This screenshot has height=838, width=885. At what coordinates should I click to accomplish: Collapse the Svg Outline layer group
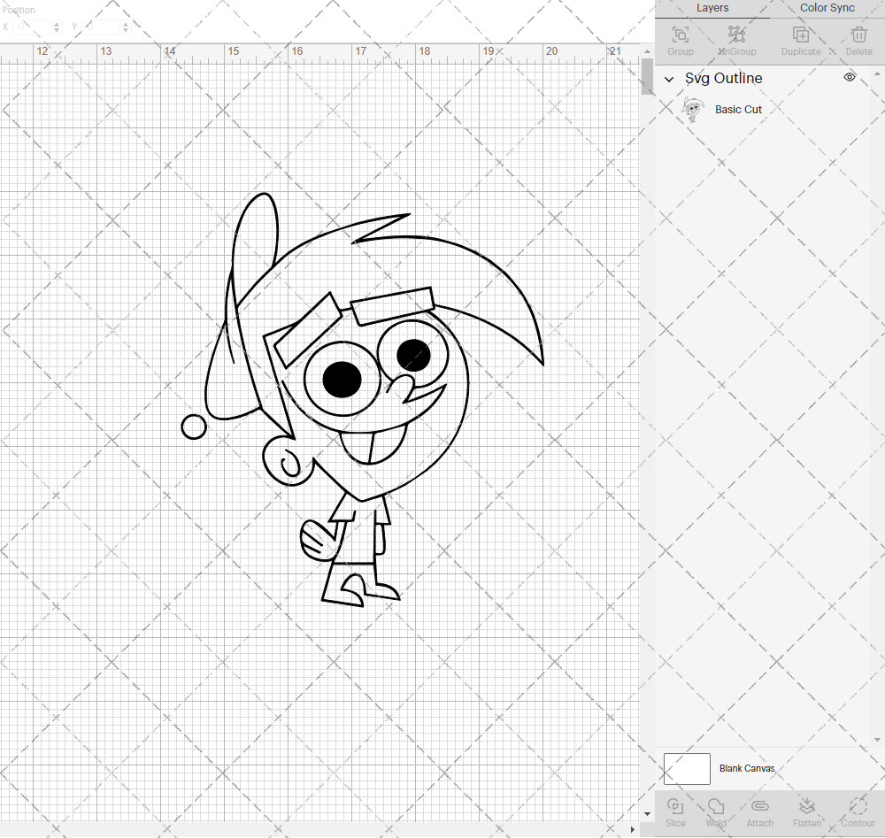click(x=670, y=79)
